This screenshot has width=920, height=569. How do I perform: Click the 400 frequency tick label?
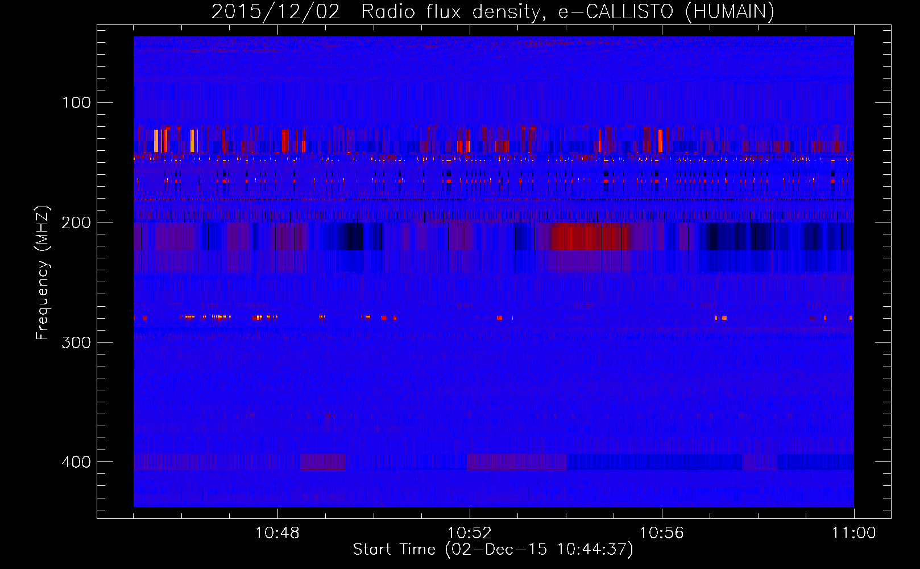pyautogui.click(x=77, y=461)
